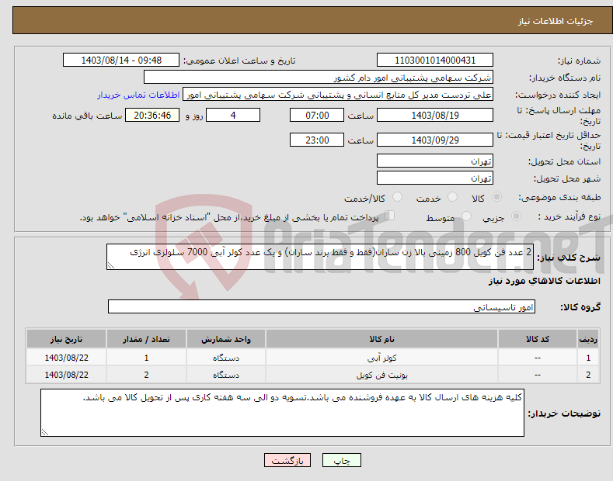Screen dimensions: 613x481
Task: Open the اطلاعات تماس خریدار link
Action: 138,95
